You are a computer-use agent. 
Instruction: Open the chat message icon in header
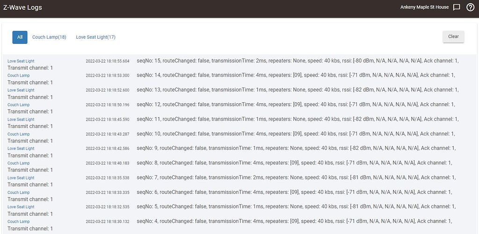457,7
